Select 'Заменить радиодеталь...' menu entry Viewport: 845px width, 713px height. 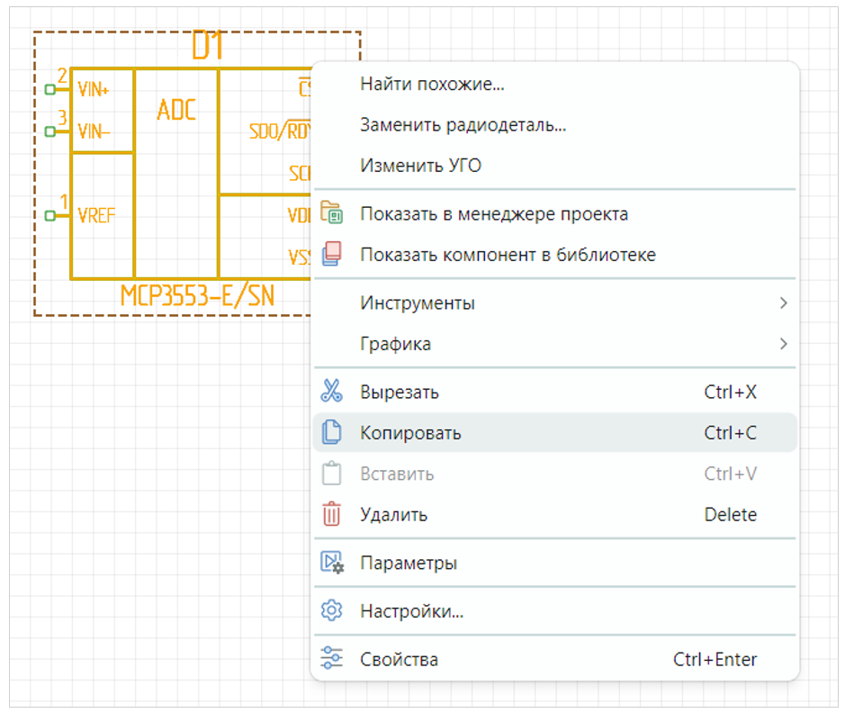pos(554,125)
